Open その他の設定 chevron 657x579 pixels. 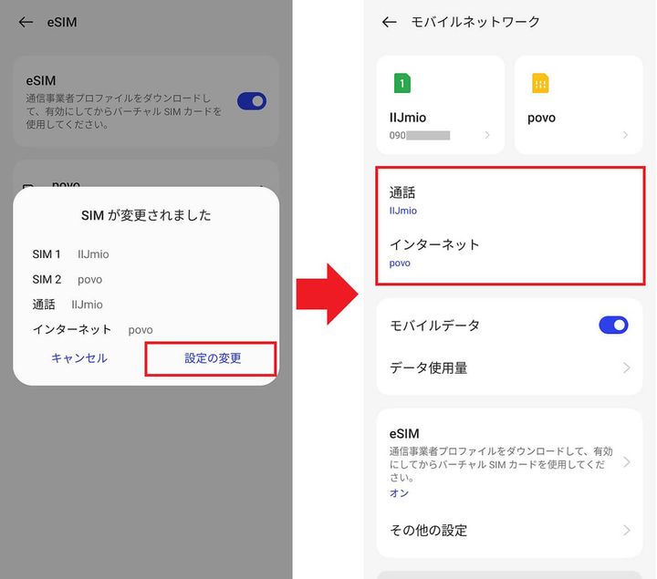point(626,531)
